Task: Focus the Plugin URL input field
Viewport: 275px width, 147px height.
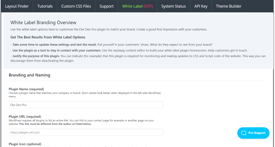Action: point(86,132)
